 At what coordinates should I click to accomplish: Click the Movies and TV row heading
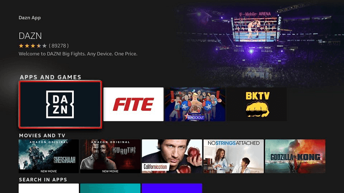(42, 136)
